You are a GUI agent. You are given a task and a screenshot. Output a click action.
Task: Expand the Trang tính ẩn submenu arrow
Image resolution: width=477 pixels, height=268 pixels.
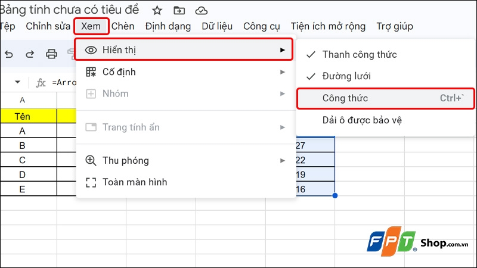tap(283, 127)
